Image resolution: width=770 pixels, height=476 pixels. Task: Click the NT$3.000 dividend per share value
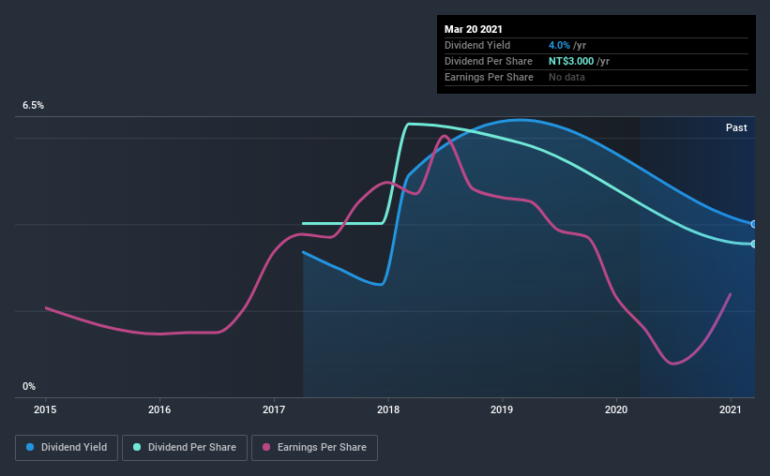pyautogui.click(x=571, y=61)
